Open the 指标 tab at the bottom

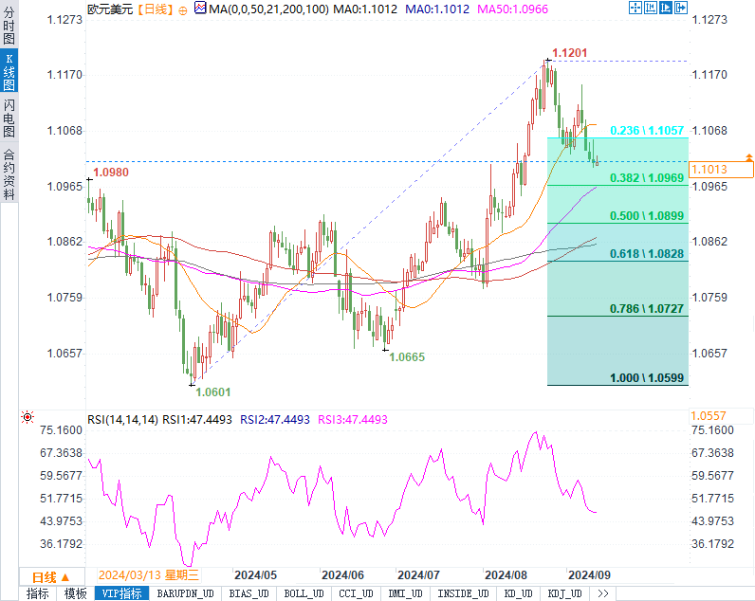[x=38, y=593]
